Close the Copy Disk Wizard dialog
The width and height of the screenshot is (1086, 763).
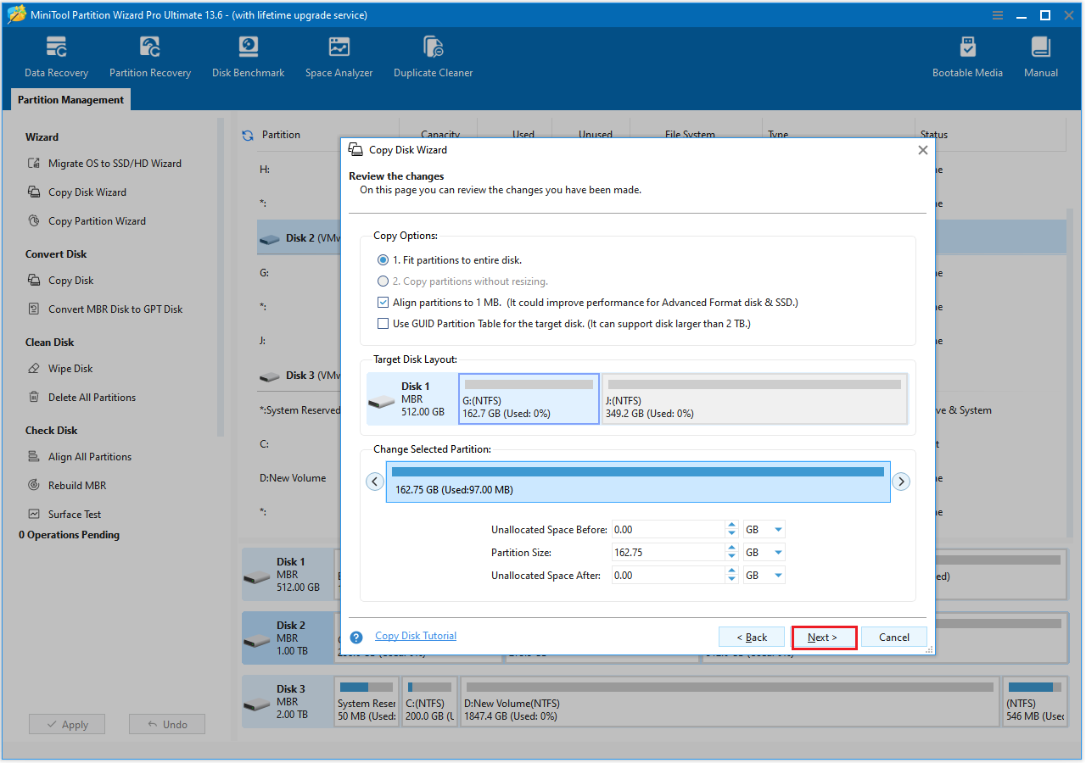(x=923, y=150)
